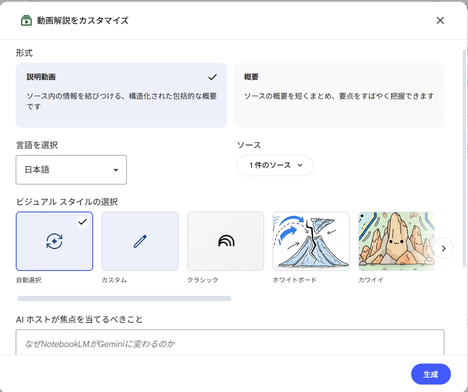Image resolution: width=468 pixels, height=392 pixels.
Task: Focus the AI ホスト focus text field
Action: point(230,343)
